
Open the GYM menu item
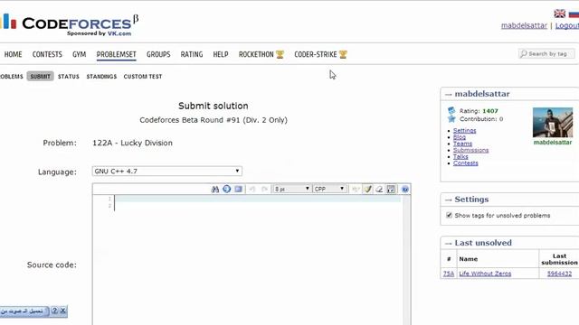(x=79, y=54)
